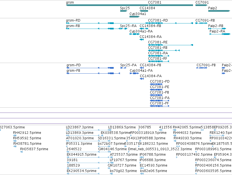Image resolution: width=232 pixels, height=175 pixels.
Task: Select the CG7381-PF protein label
Action: tap(159, 104)
